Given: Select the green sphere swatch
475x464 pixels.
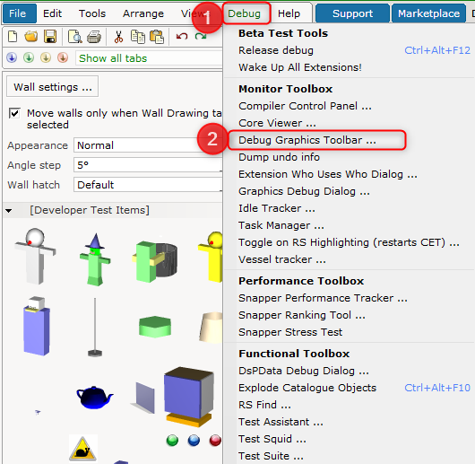Looking at the screenshot, I should click(172, 441).
